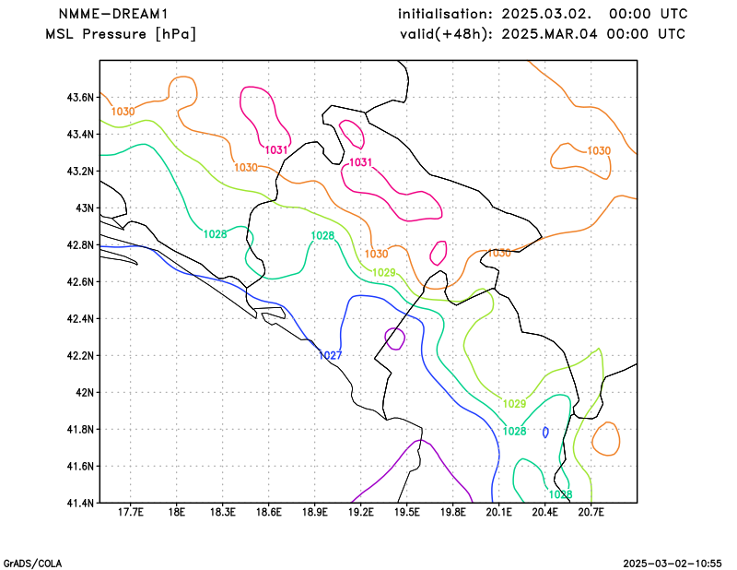Viewport: 737px width, 570px height.
Task: Select the 19.2E longitude label
Action: pyautogui.click(x=361, y=512)
